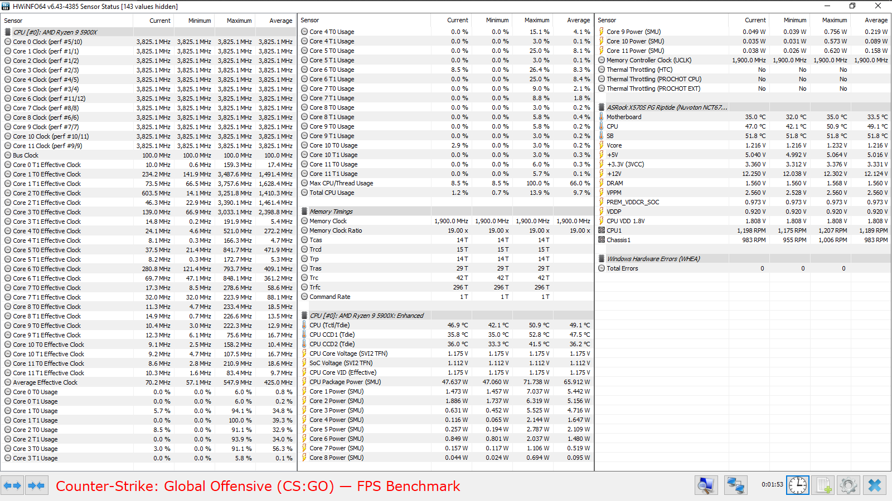This screenshot has height=501, width=892.
Task: Select the Core 0 T0 Usage row
Action: (148, 392)
